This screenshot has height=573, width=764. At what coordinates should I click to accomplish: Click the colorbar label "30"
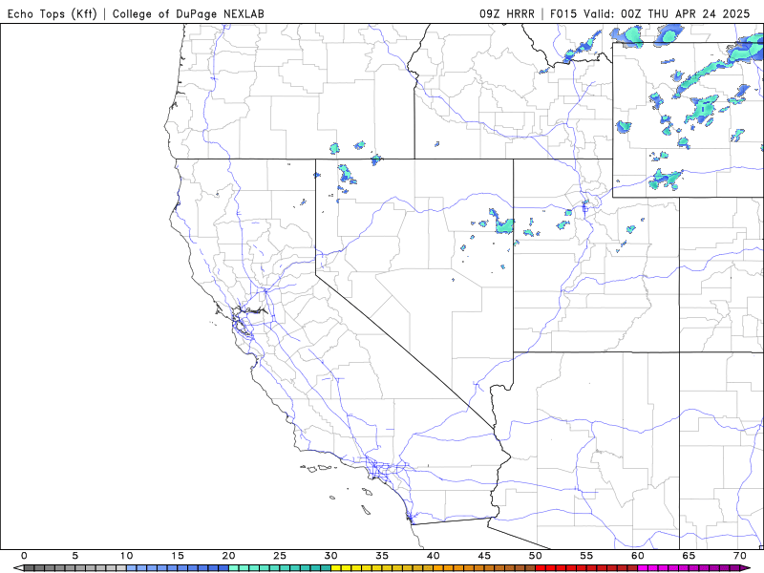[x=330, y=556]
